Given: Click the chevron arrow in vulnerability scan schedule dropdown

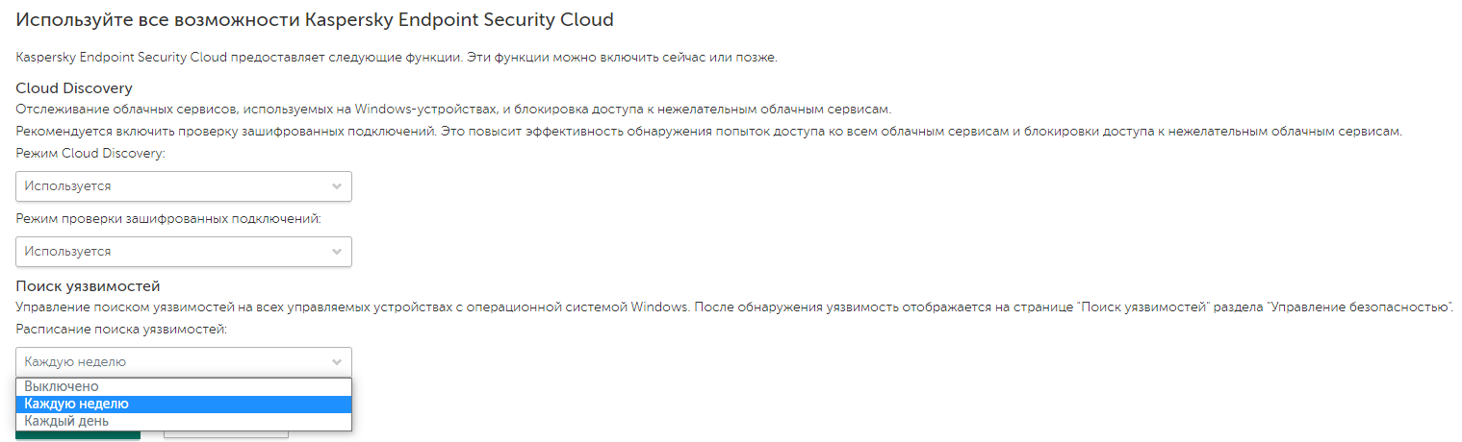Looking at the screenshot, I should (x=336, y=362).
